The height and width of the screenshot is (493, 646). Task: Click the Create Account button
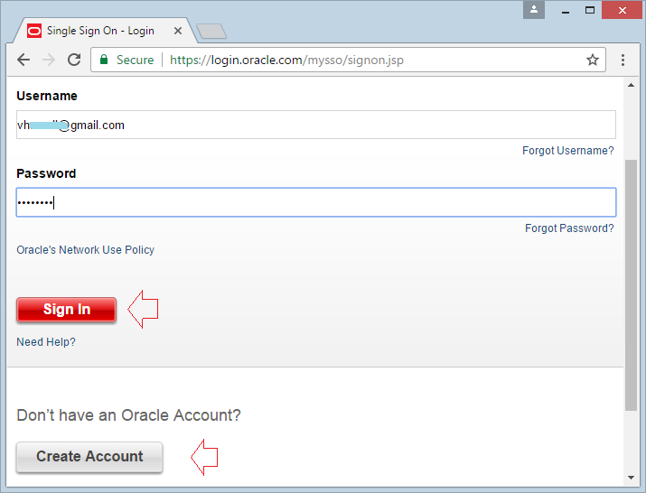click(x=89, y=457)
